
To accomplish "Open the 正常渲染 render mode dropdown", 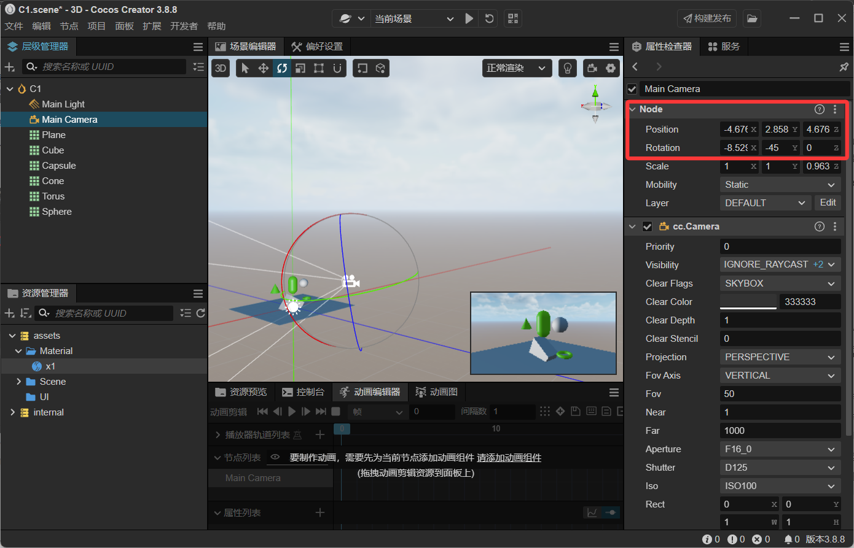I will coord(516,68).
